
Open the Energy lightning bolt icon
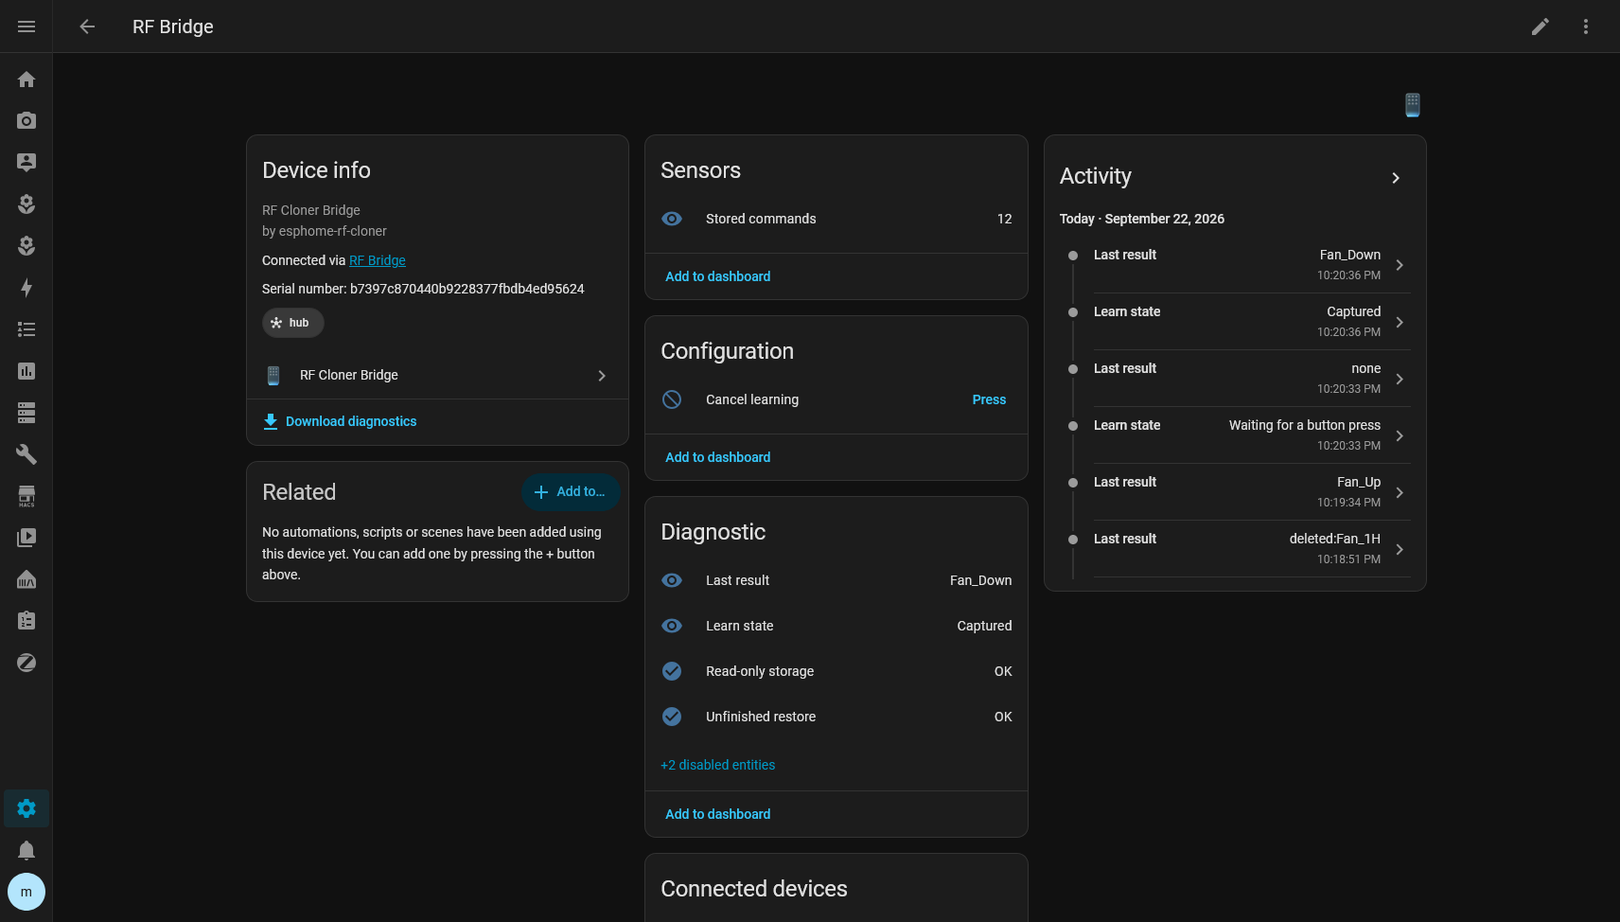(x=26, y=288)
